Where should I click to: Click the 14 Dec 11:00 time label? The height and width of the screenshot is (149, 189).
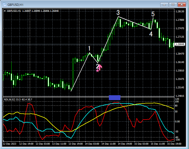coord(108,144)
